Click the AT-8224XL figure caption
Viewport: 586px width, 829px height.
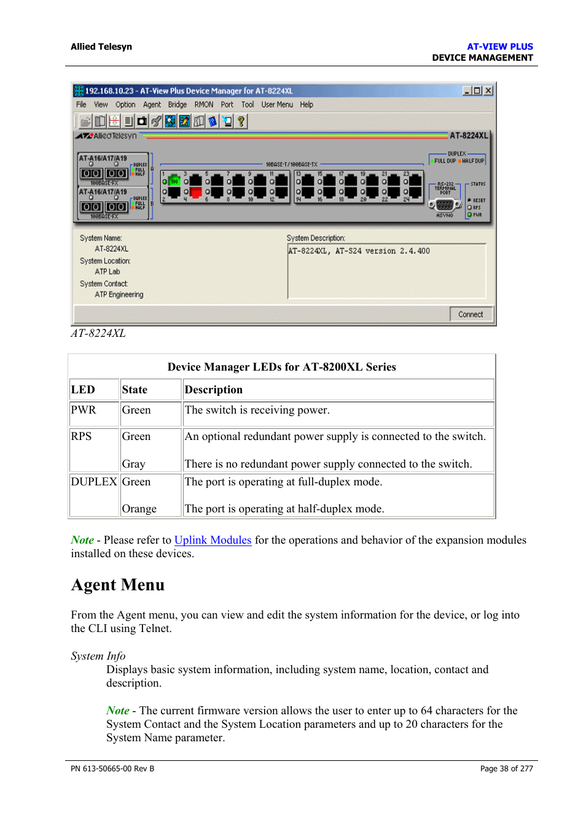(x=98, y=333)
